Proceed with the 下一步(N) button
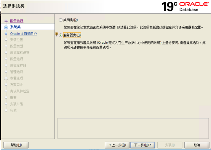 point(143,145)
